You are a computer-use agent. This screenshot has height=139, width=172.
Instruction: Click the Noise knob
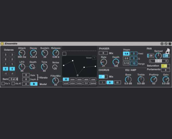55,67
